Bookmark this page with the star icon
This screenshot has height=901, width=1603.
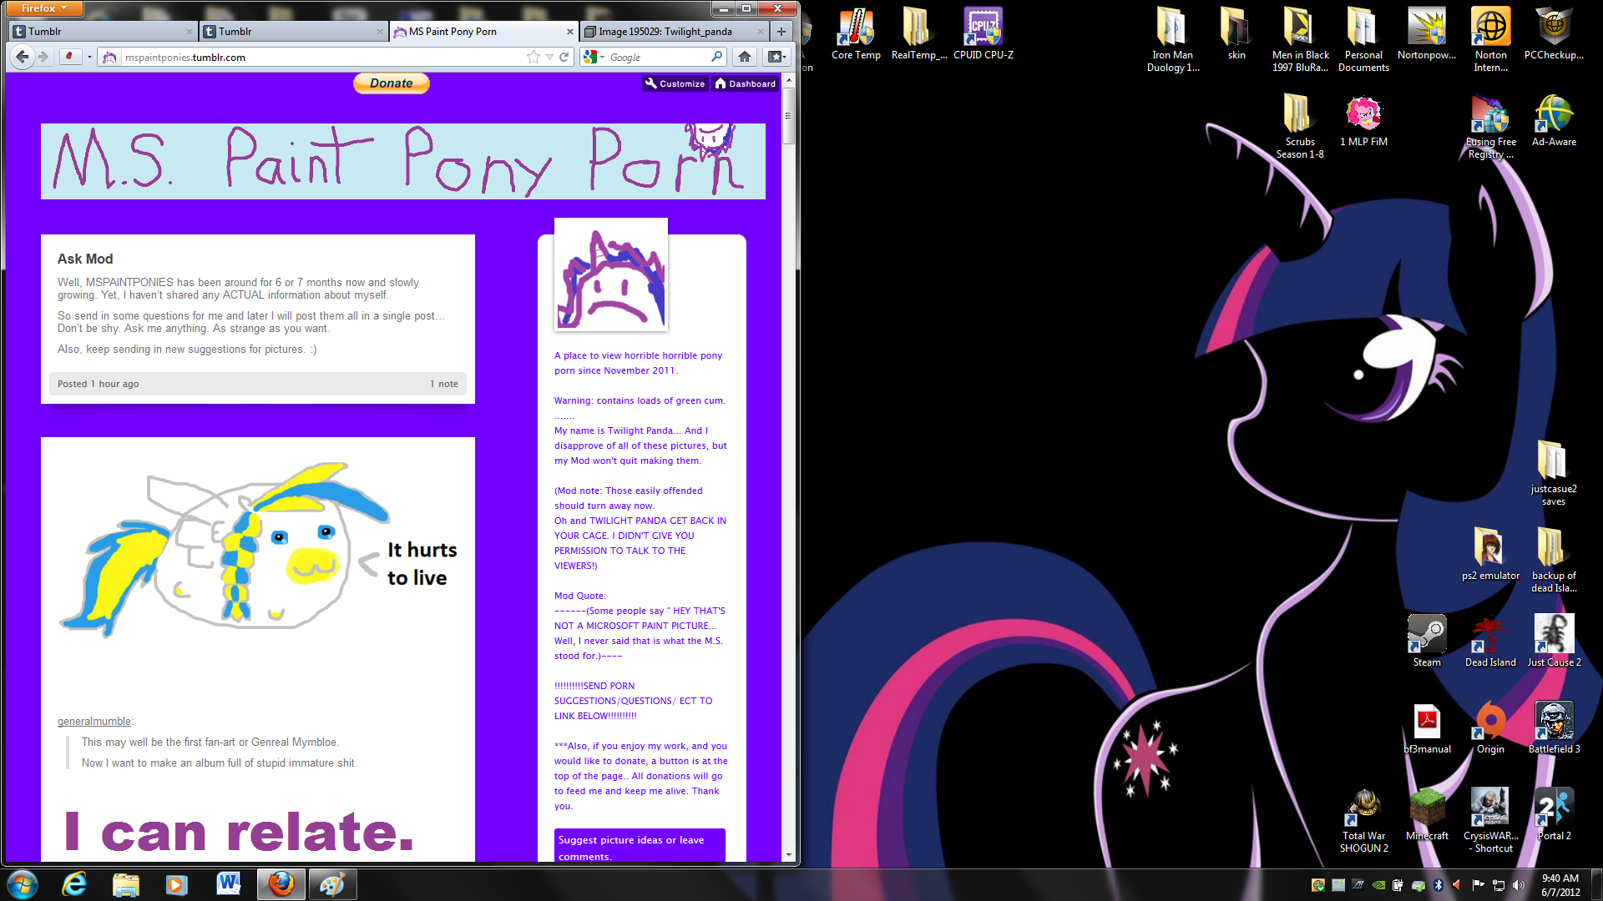pyautogui.click(x=533, y=57)
